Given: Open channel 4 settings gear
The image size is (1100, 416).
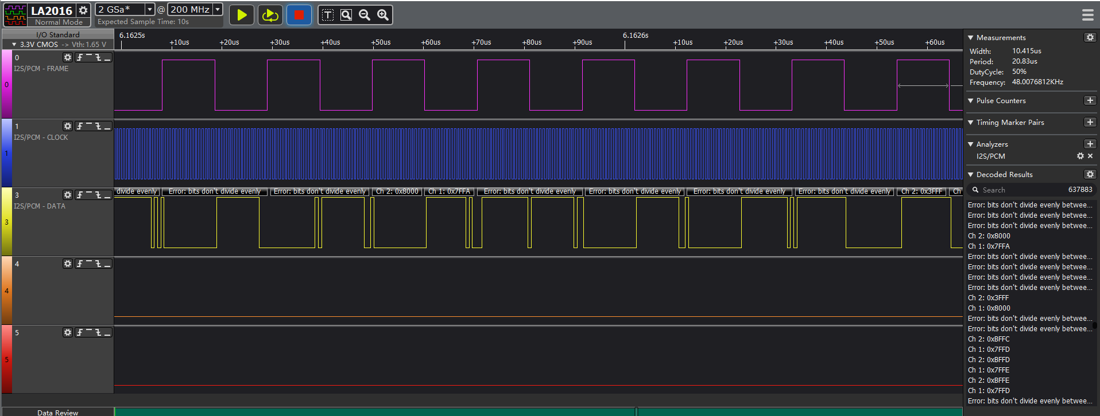Looking at the screenshot, I should (68, 264).
